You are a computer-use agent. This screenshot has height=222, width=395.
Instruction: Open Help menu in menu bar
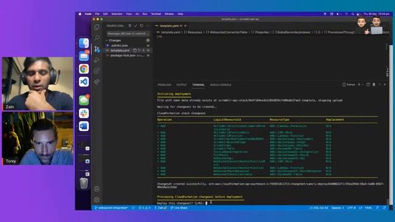[180, 14]
